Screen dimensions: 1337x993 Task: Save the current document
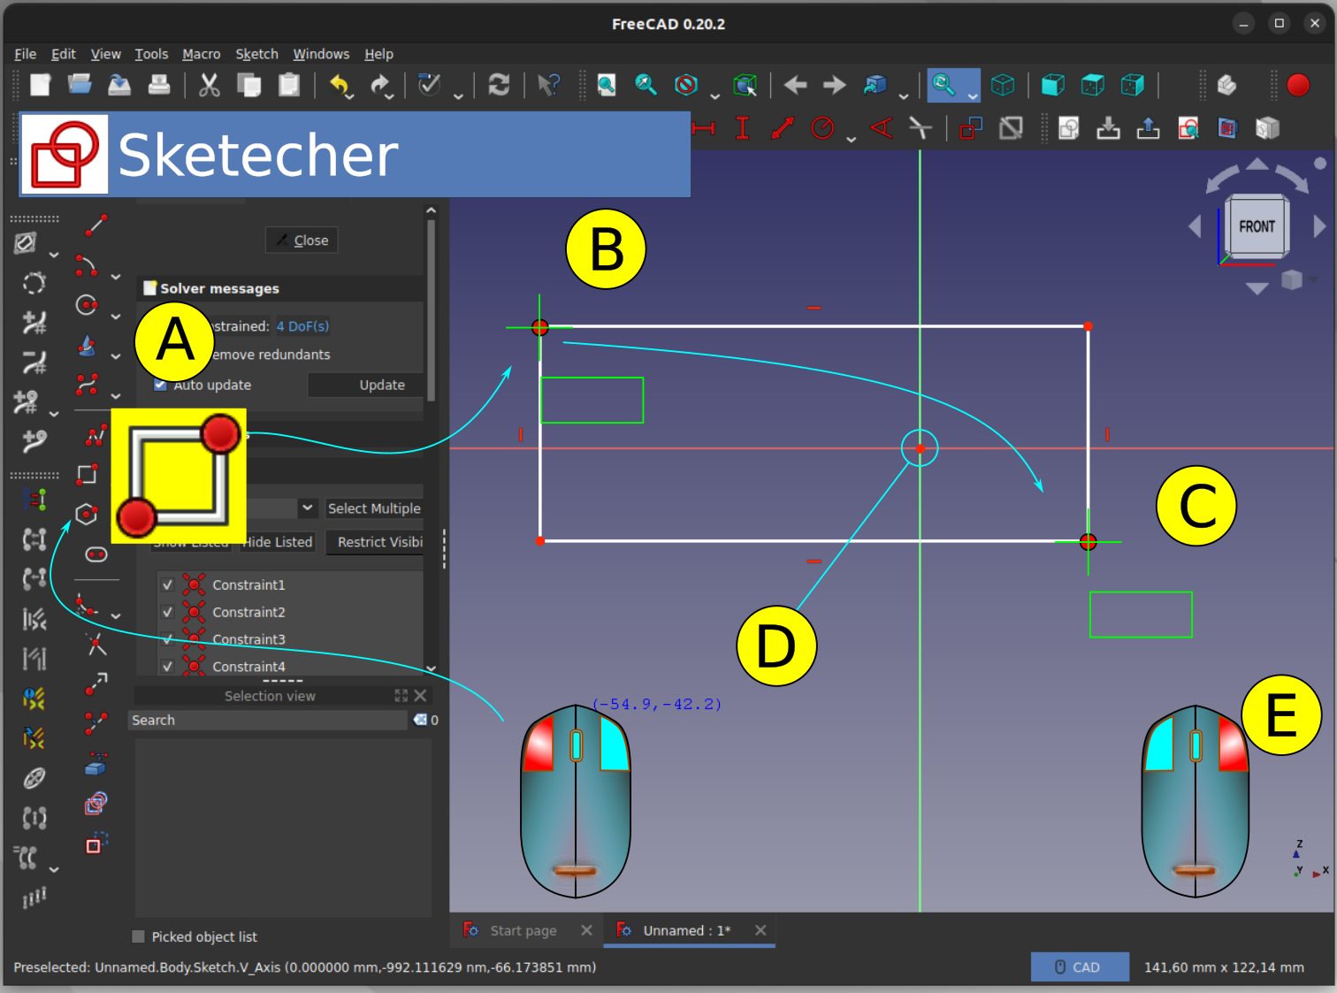[x=119, y=85]
